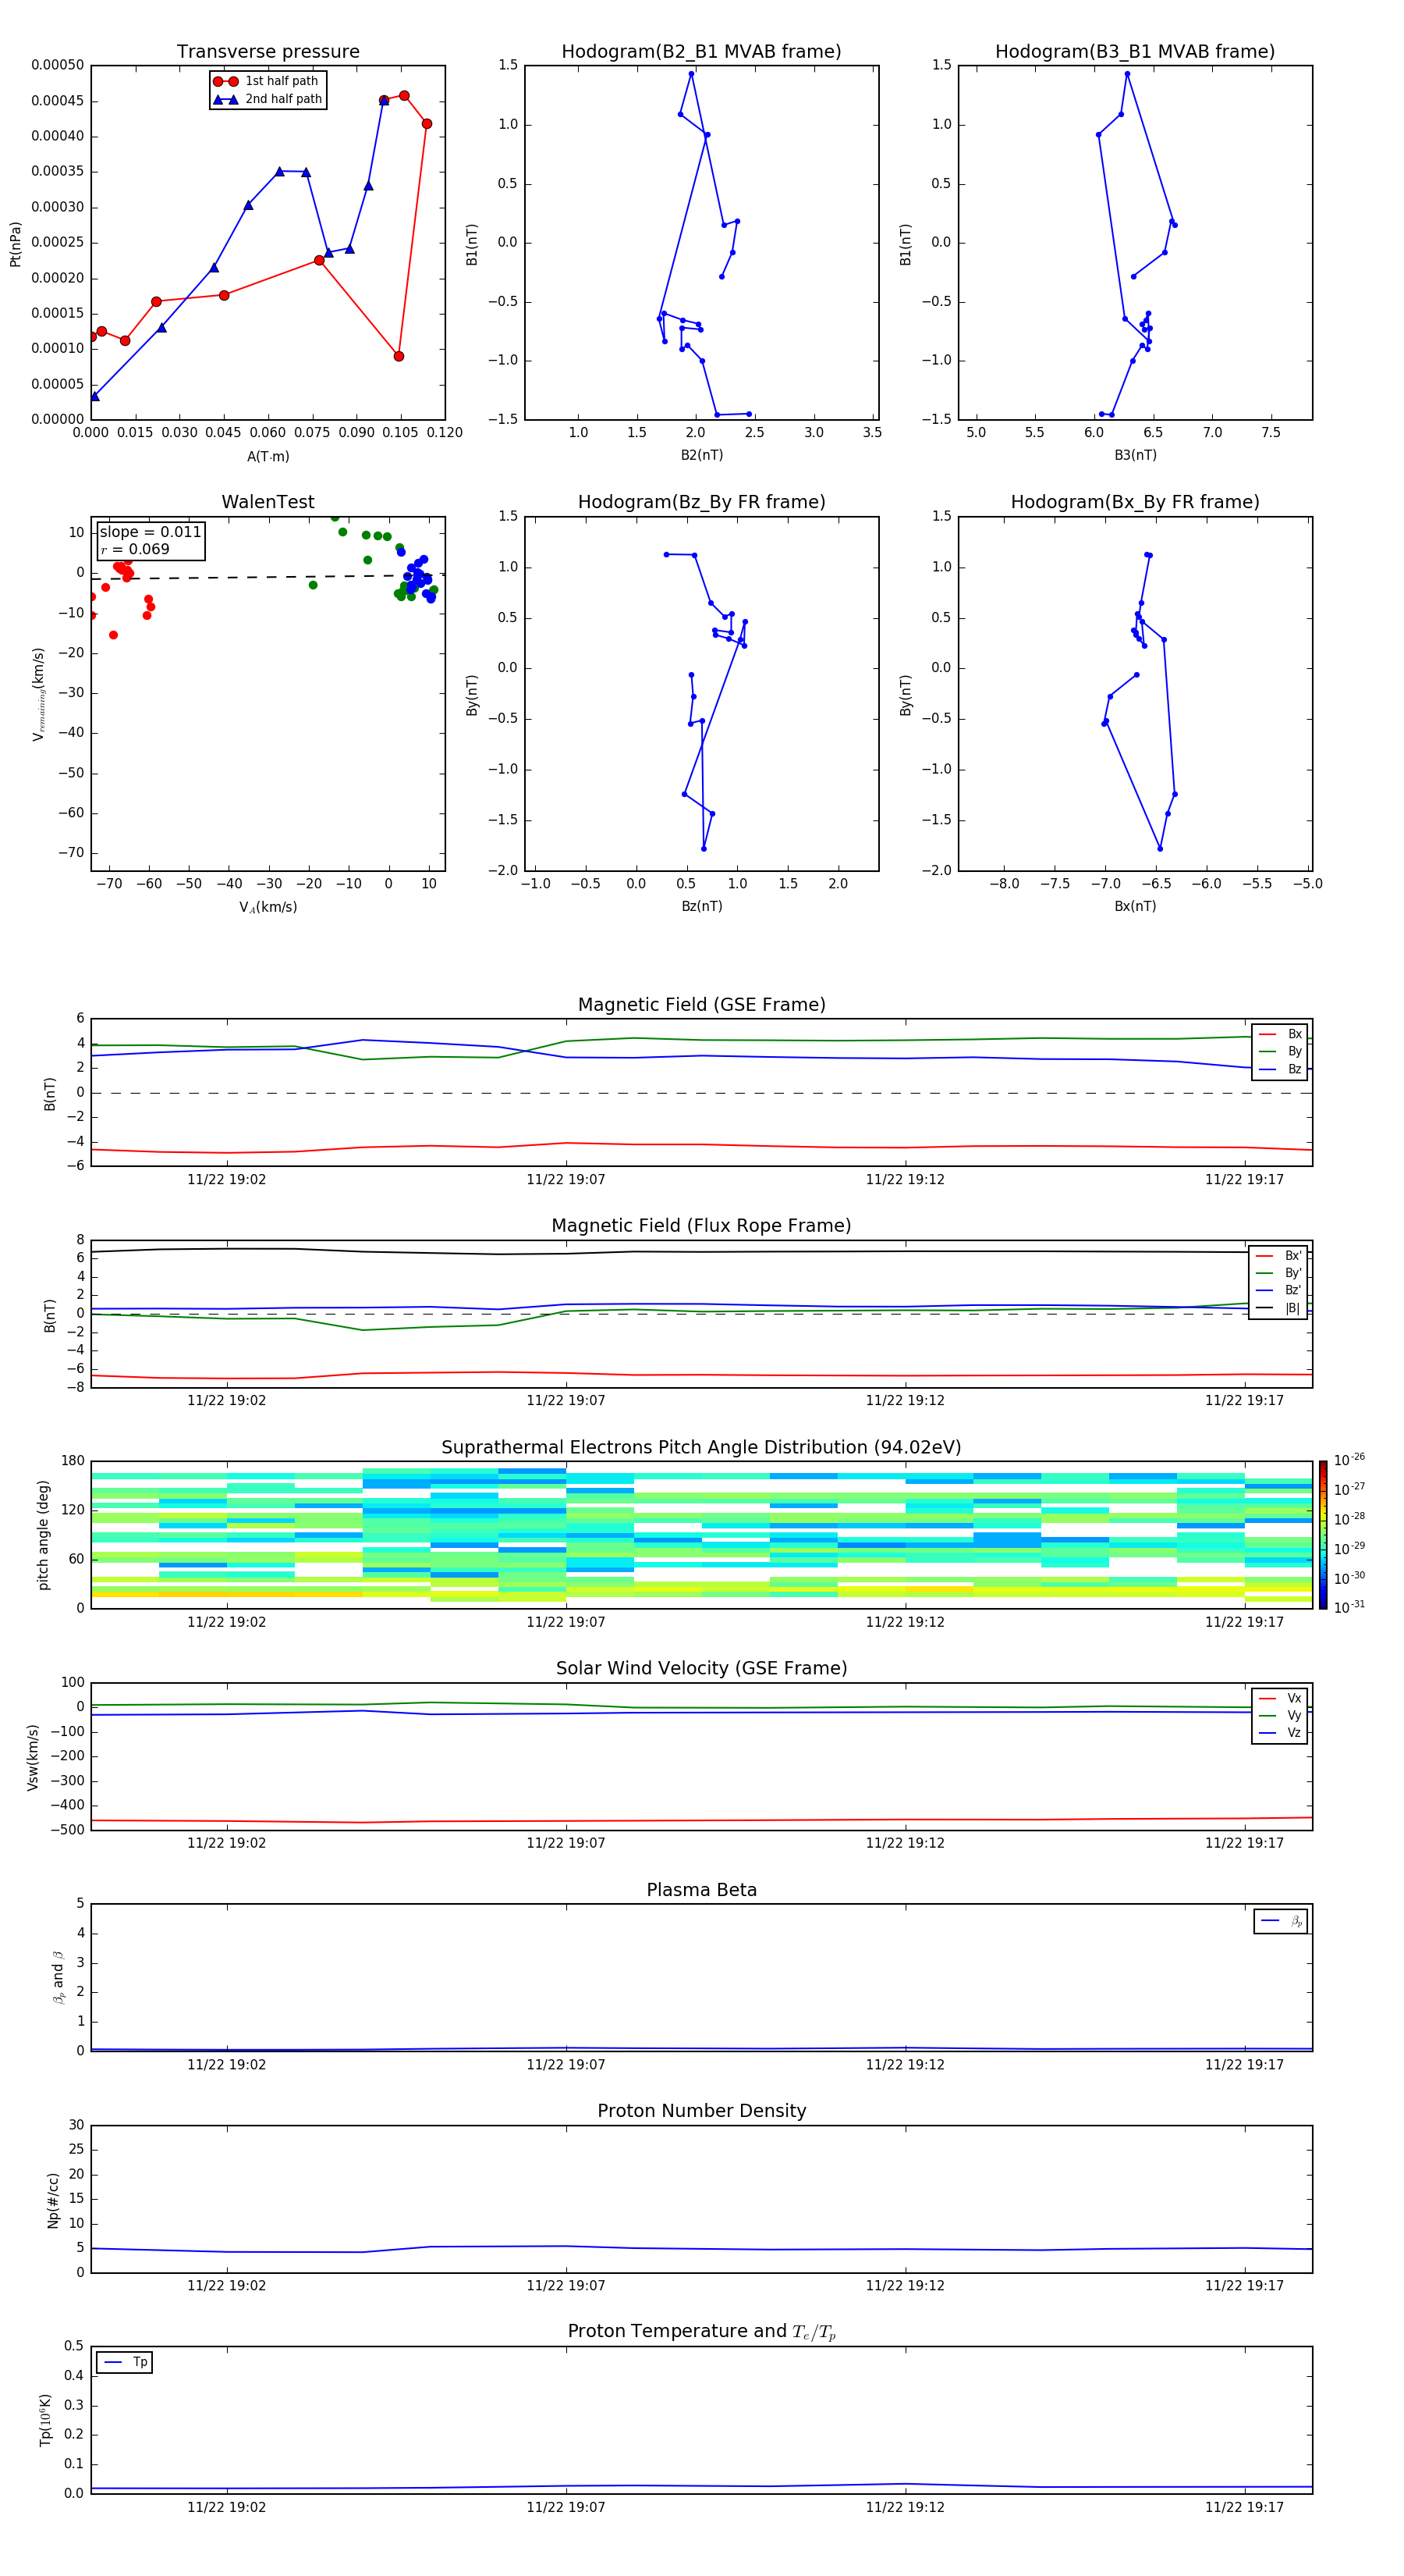Click the -500 tick on Vsw axis
This screenshot has height=2576, width=1404.
point(66,1831)
